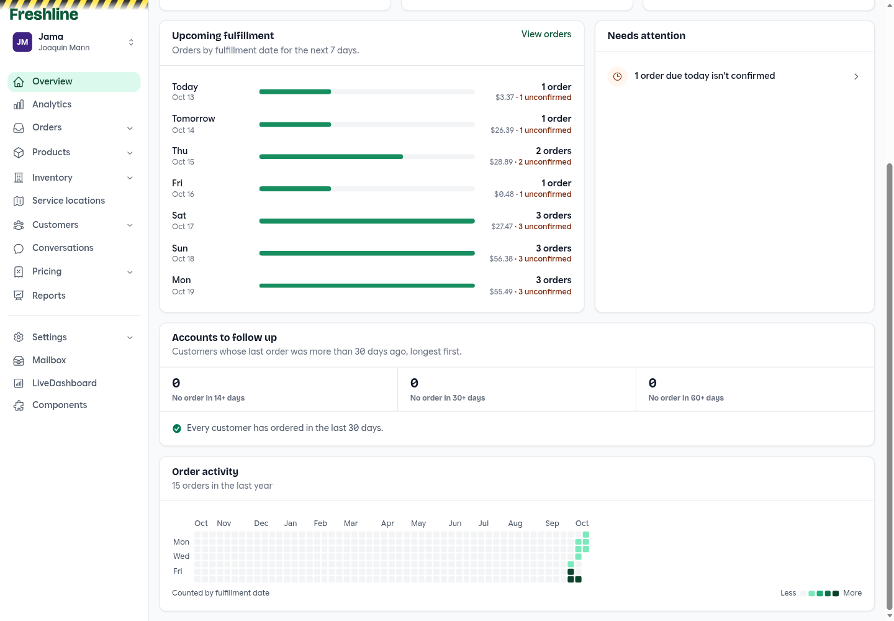Viewport: 894px width, 621px height.
Task: Open the LiveDashboard link
Action: click(x=74, y=383)
